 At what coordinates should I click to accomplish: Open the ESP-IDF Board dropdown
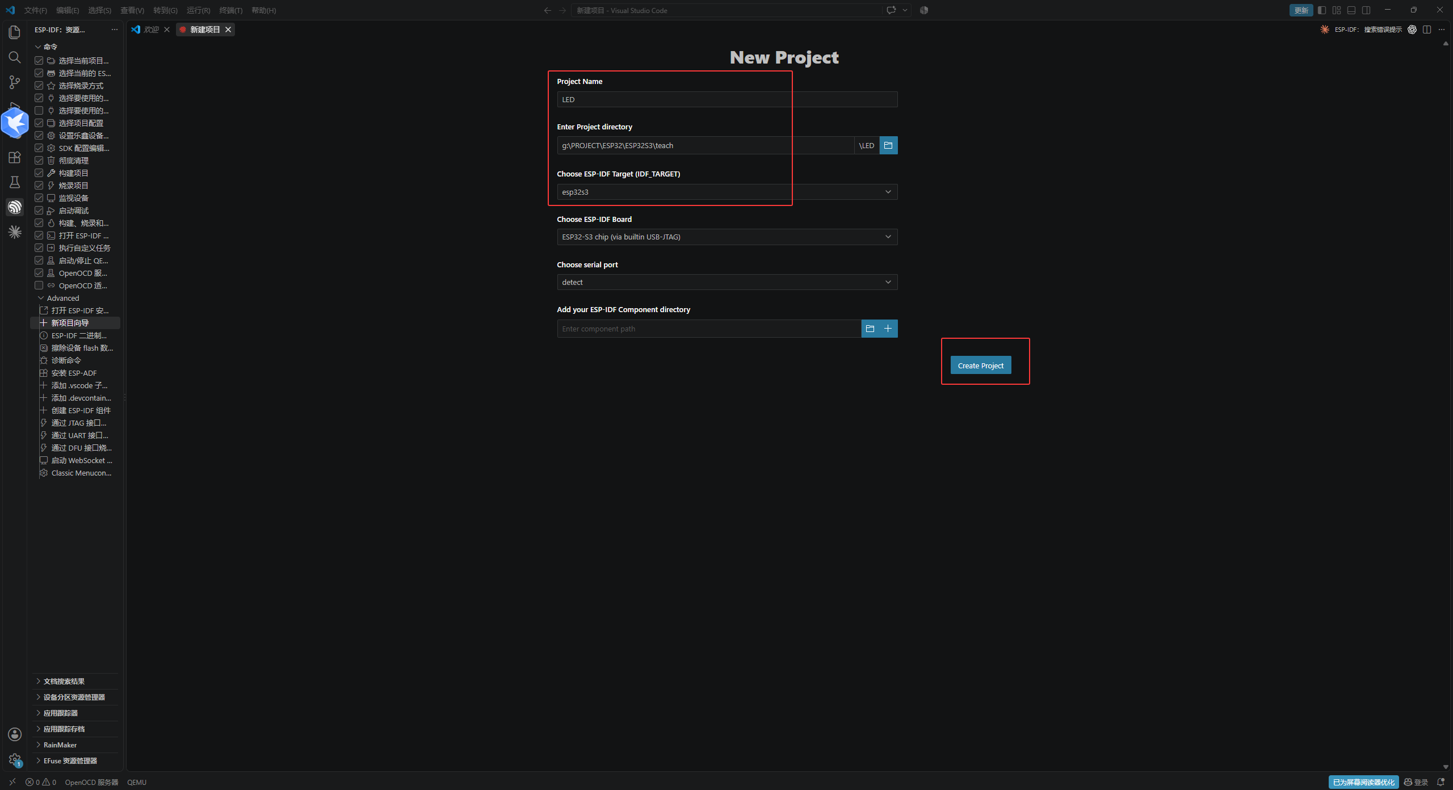727,237
